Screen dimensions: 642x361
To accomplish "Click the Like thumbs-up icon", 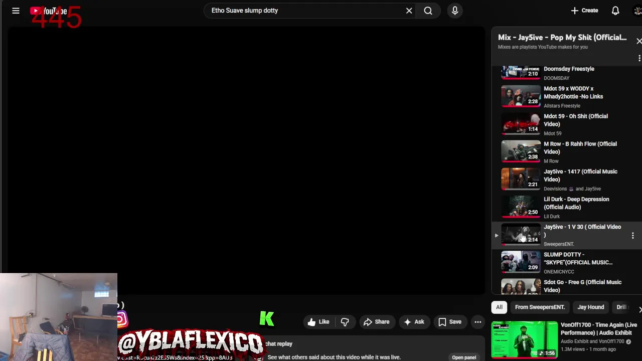I will coord(311,322).
